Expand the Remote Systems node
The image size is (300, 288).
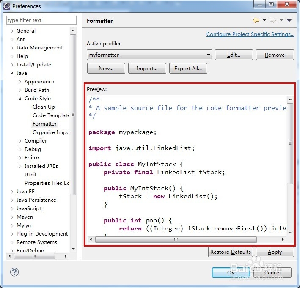tap(12, 242)
